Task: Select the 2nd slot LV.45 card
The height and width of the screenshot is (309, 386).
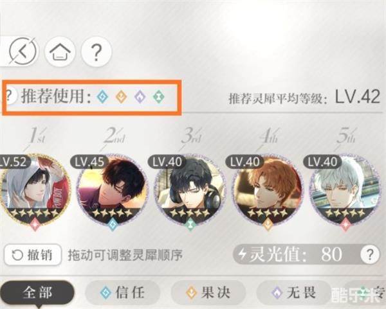Action: click(x=113, y=191)
